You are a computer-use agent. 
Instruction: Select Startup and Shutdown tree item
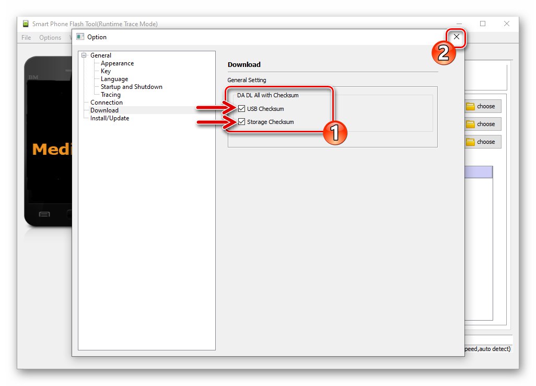click(131, 87)
